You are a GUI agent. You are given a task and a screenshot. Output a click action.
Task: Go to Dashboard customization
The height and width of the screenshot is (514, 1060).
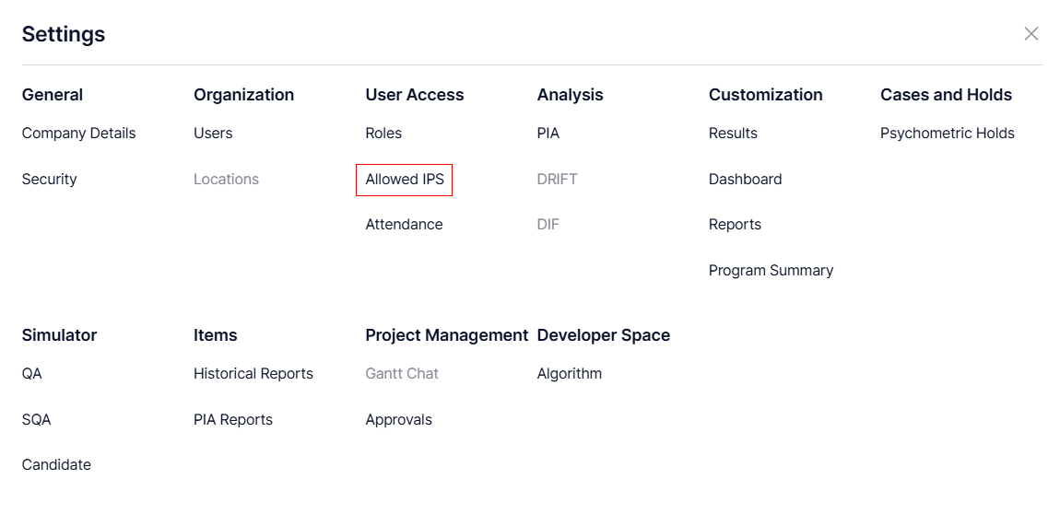pos(745,180)
